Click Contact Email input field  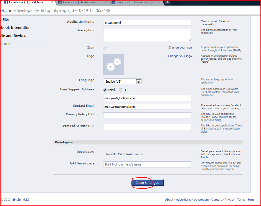click(147, 107)
